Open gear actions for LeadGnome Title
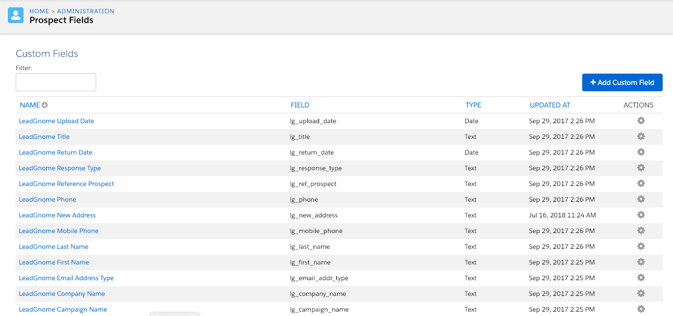The image size is (673, 316). point(641,136)
